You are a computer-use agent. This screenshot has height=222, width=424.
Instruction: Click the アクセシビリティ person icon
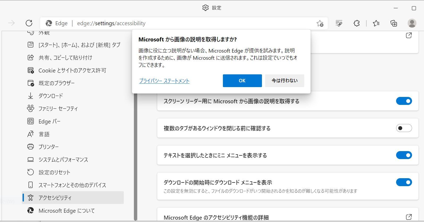tap(31, 198)
